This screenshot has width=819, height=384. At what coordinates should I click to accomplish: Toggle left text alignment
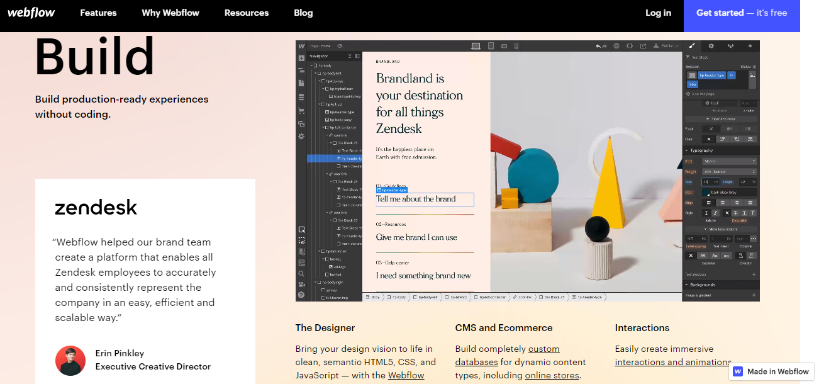(x=708, y=202)
